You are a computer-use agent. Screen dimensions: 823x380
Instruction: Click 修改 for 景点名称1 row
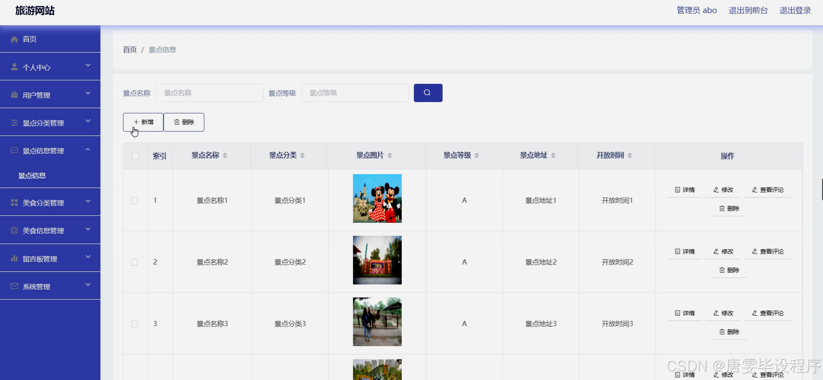723,190
